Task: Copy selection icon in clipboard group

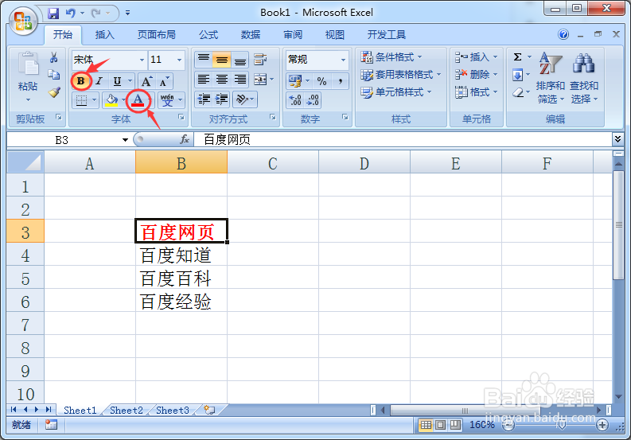Action: (x=53, y=75)
